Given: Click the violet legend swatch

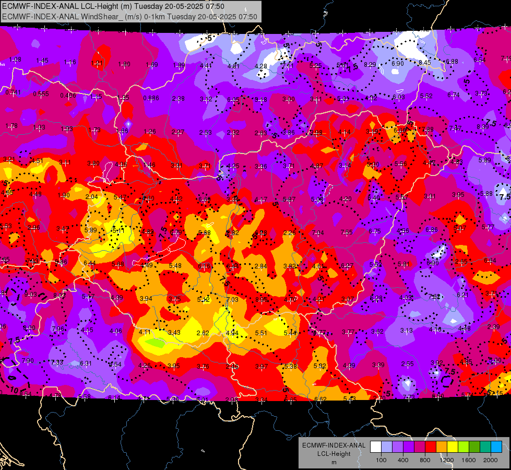Looking at the screenshot, I should (x=409, y=447).
